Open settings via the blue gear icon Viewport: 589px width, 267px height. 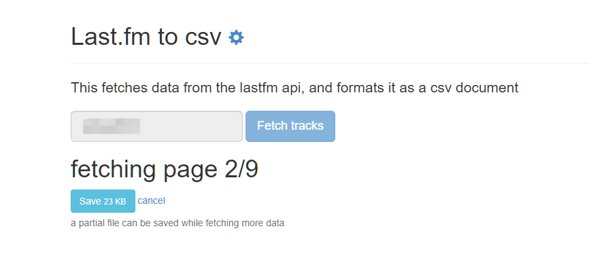(x=236, y=37)
